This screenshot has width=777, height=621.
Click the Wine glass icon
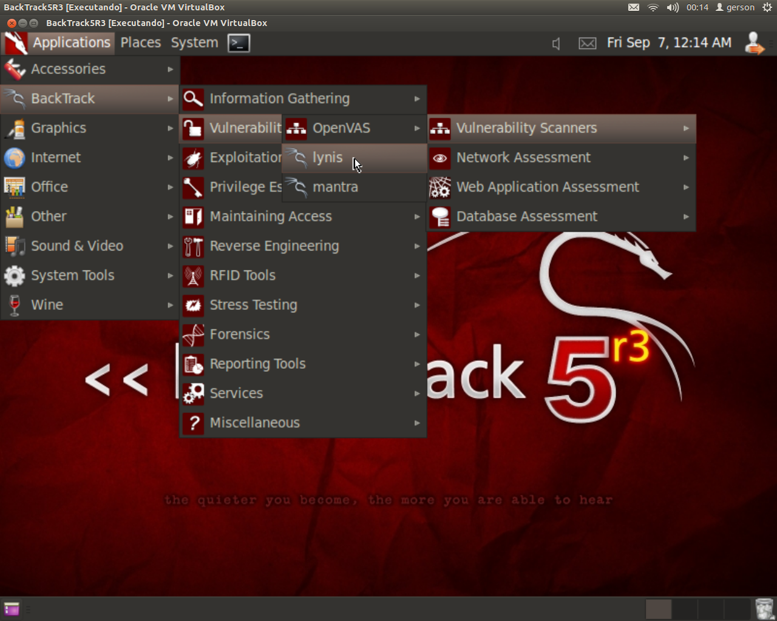click(15, 304)
